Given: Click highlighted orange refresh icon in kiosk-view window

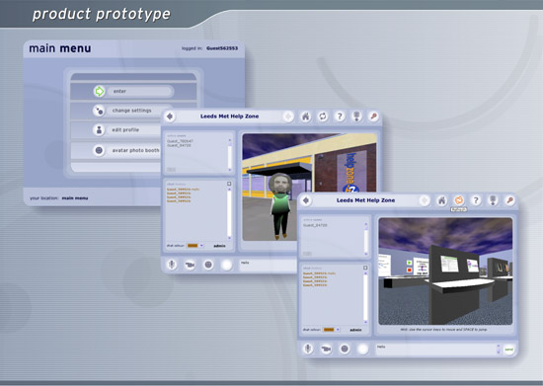Looking at the screenshot, I should coord(459,200).
